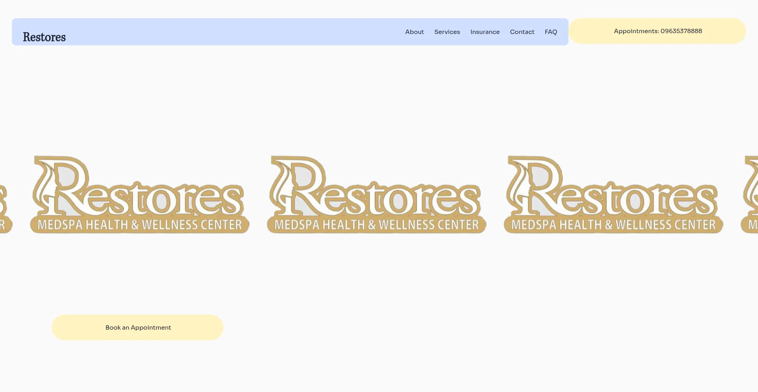Screen dimensions: 758x392
Task: Navigate to the FAQ page
Action: (x=551, y=32)
